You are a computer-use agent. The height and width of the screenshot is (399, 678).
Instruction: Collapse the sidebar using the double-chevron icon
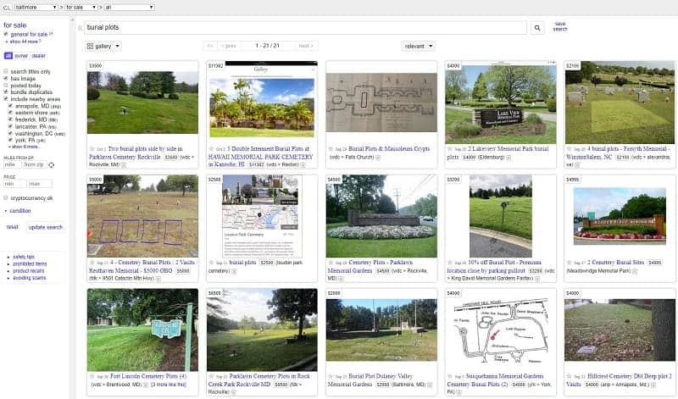click(81, 28)
